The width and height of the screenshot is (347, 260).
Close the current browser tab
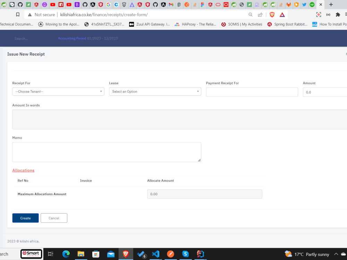tap(321, 5)
